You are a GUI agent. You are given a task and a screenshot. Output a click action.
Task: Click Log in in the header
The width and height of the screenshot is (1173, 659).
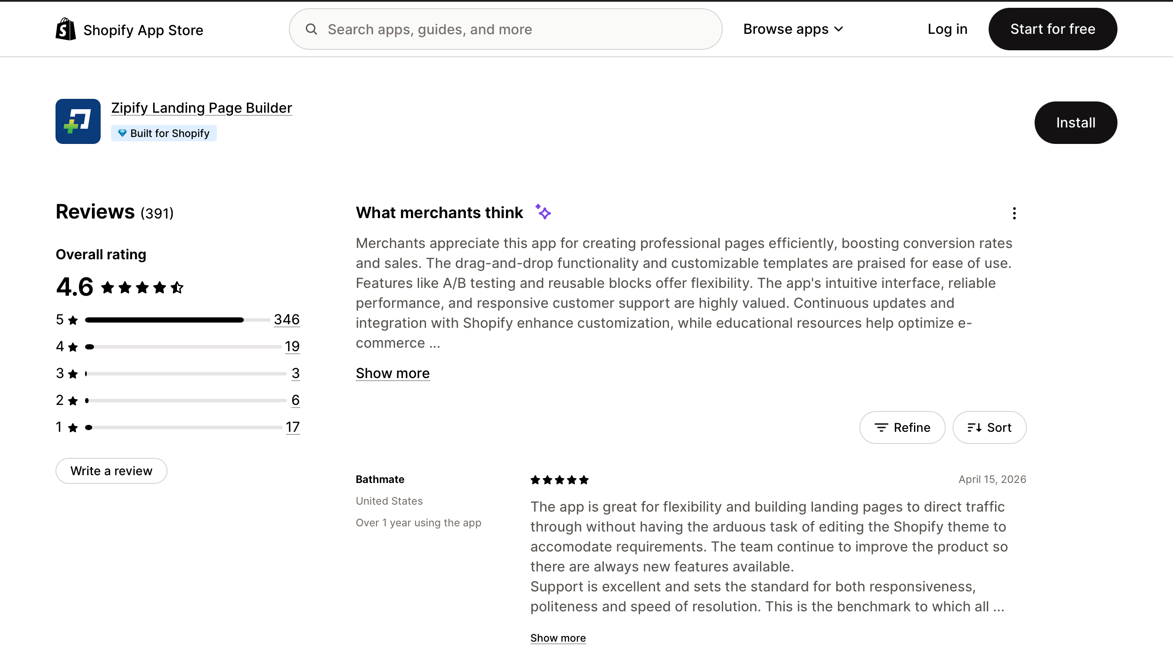pos(947,29)
